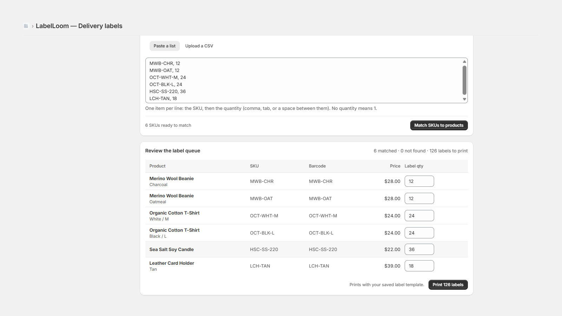Select the Paste a list tab
Screen dimensions: 562x316
pos(164,46)
